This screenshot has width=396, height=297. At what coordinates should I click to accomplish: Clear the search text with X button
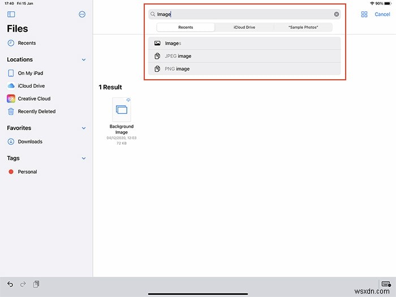point(337,14)
